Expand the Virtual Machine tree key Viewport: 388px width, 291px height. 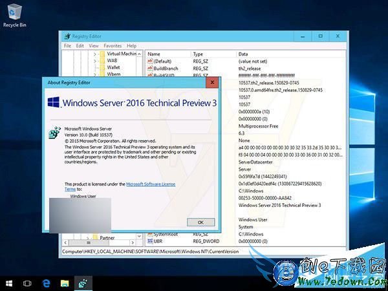pos(95,54)
